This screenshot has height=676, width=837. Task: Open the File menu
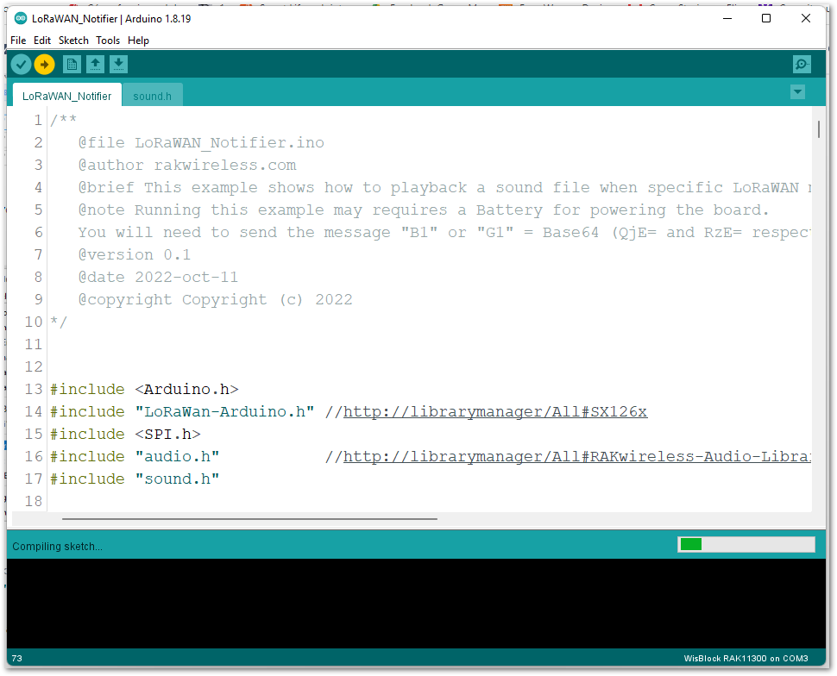(18, 41)
